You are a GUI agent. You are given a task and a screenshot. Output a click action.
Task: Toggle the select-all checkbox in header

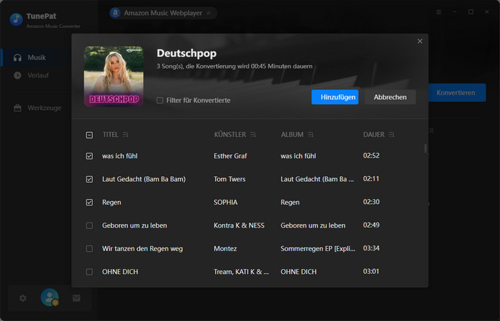click(89, 135)
